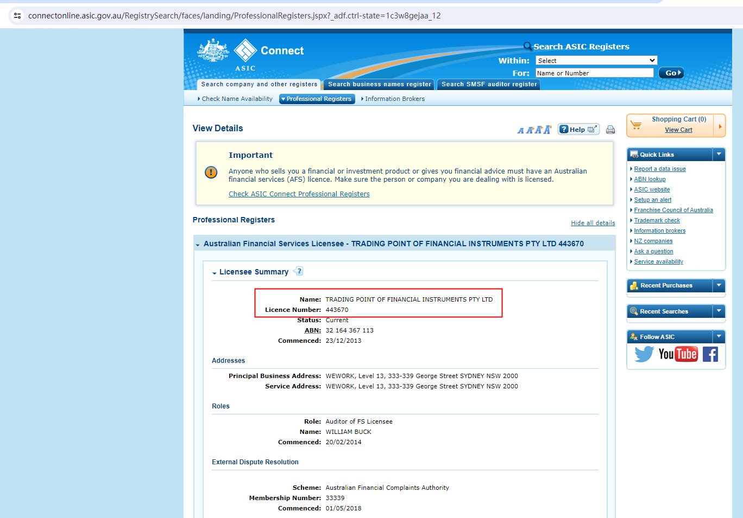Expand the Shopping Cart orange arrow
Screen dimensions: 743x518
[720, 126]
